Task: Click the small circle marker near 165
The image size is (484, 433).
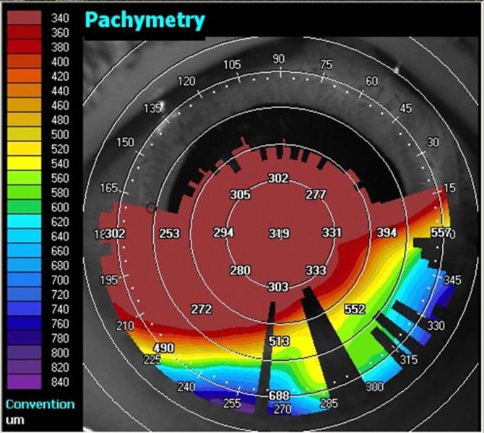Action: click(151, 208)
